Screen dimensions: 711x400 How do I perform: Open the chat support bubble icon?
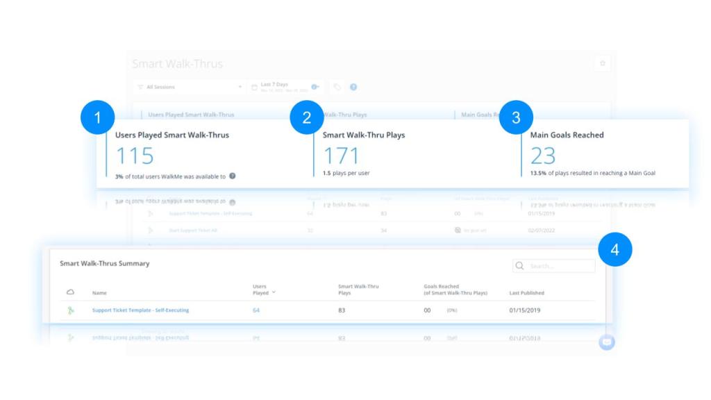[606, 342]
